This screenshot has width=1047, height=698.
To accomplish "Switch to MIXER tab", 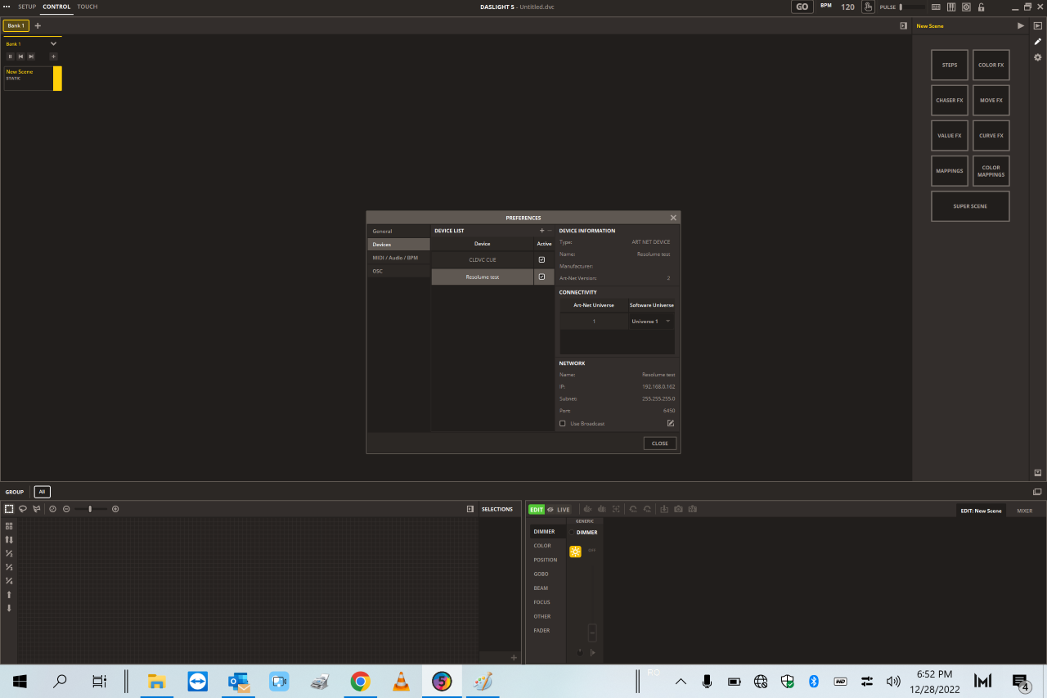I will click(x=1025, y=511).
